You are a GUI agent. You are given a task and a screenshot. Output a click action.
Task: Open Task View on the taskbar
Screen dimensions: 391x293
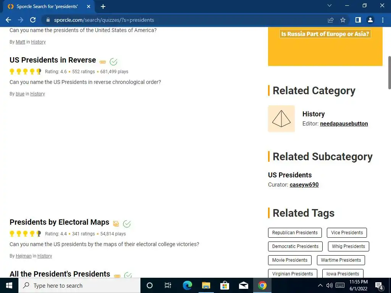point(168,285)
